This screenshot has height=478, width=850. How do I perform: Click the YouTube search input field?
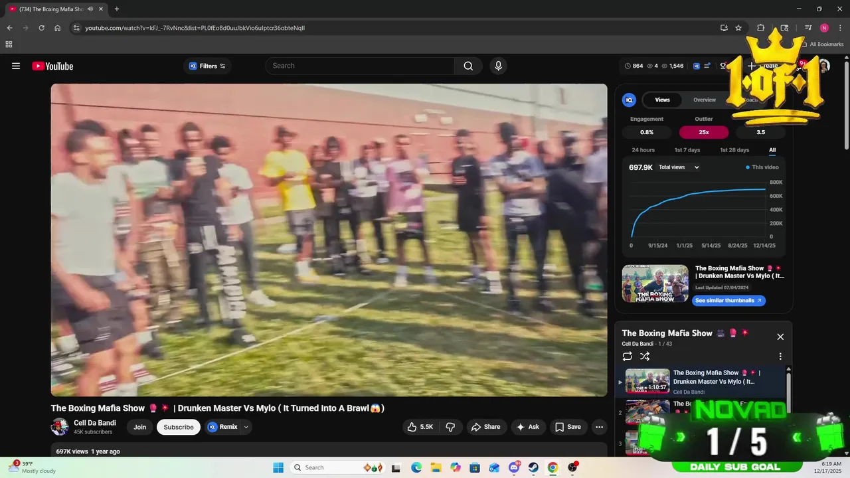click(x=361, y=66)
